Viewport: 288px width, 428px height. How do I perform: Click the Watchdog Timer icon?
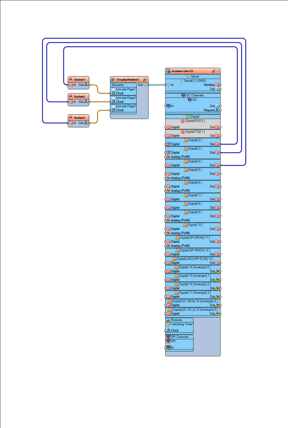(x=168, y=324)
